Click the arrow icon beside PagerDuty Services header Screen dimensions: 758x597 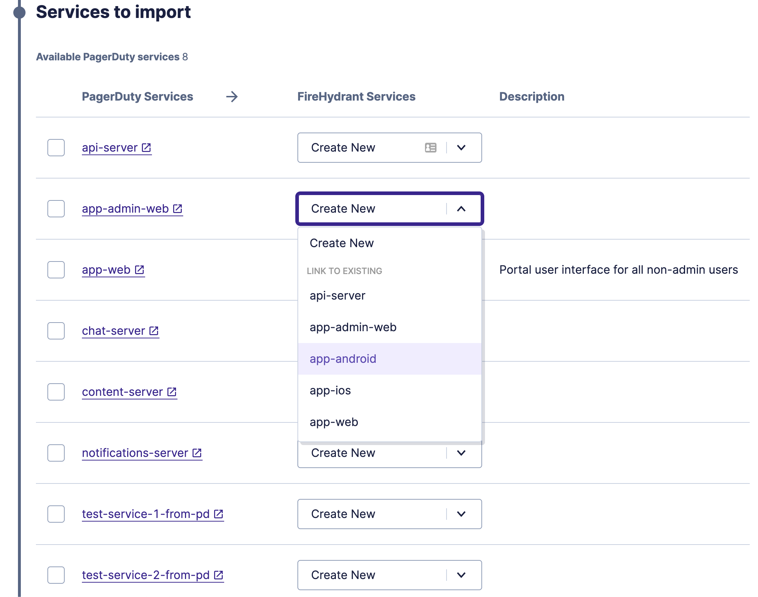[232, 97]
